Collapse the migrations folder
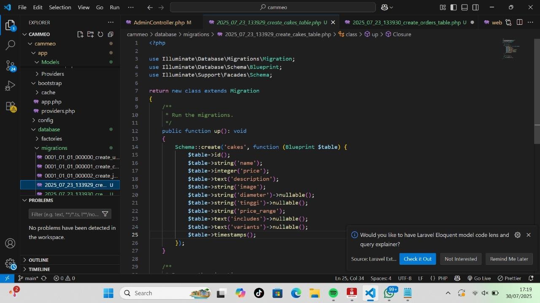This screenshot has height=303, width=540. [54, 148]
